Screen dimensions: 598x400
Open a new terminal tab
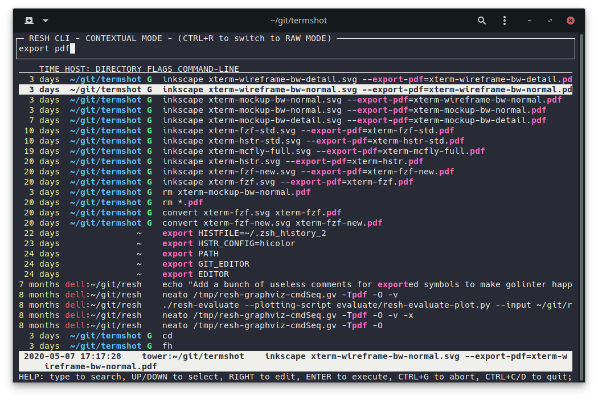tap(29, 21)
